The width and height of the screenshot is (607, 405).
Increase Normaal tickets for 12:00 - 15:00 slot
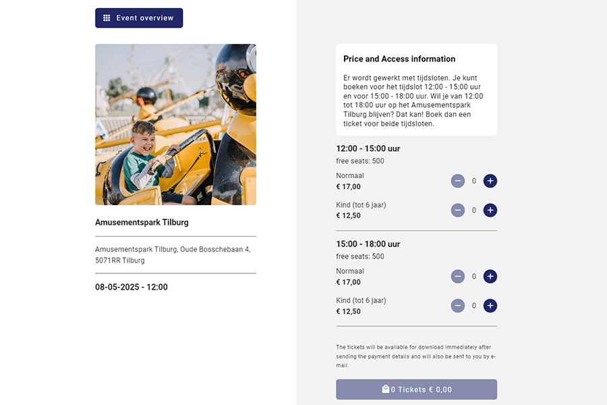(490, 181)
